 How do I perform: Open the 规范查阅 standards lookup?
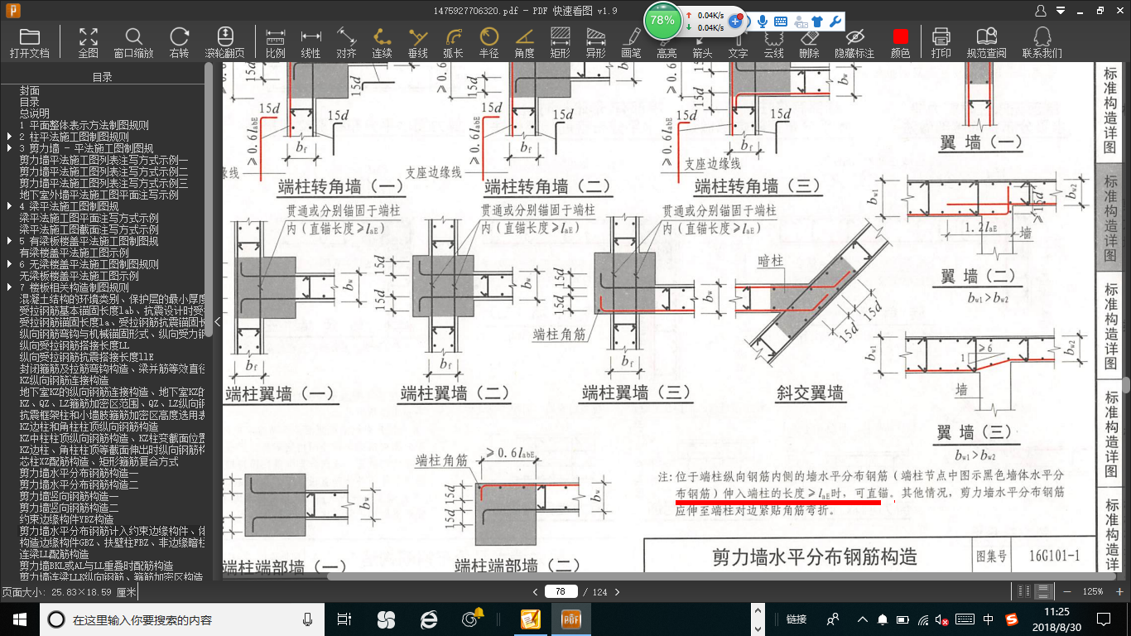tap(986, 42)
